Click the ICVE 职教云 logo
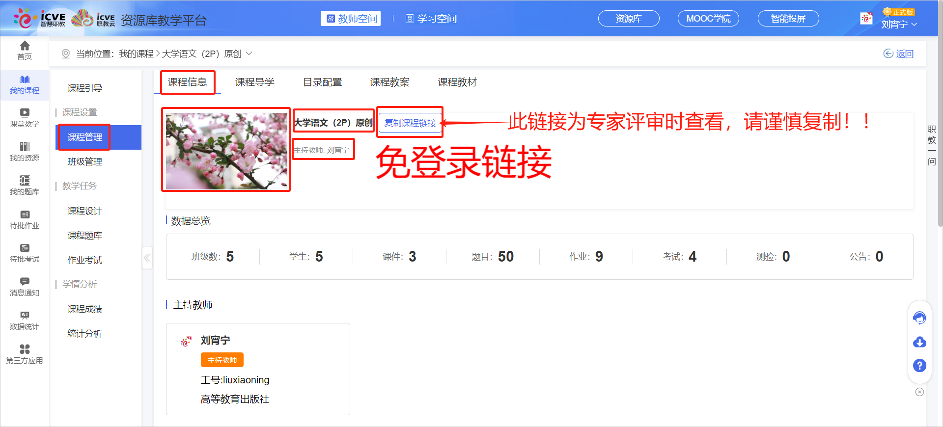Screen dimensions: 943x427 [93, 18]
